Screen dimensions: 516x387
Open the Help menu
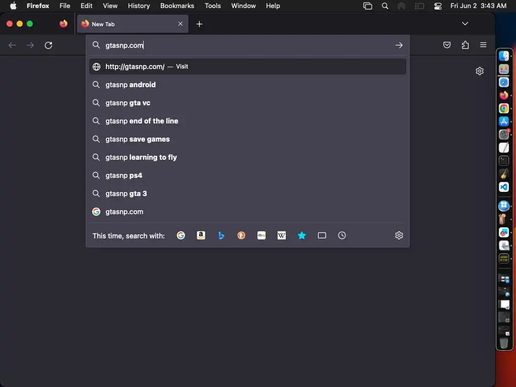273,6
